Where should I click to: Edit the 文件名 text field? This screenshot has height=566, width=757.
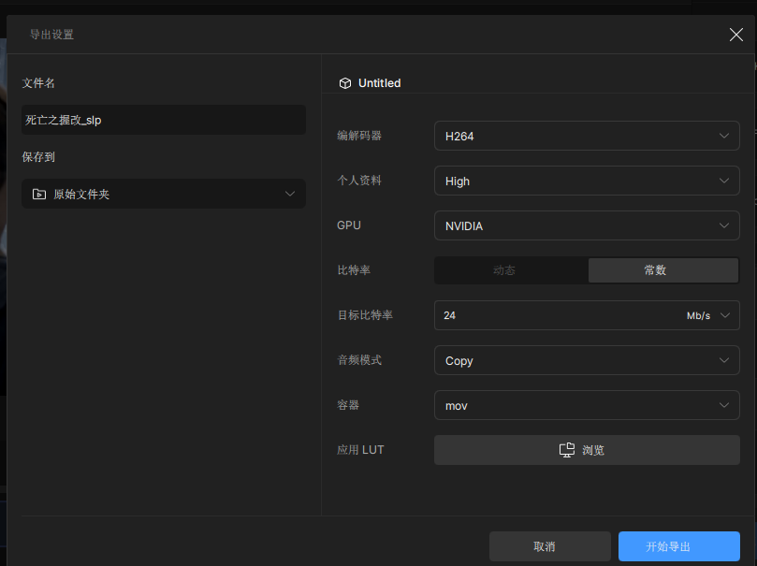click(164, 120)
